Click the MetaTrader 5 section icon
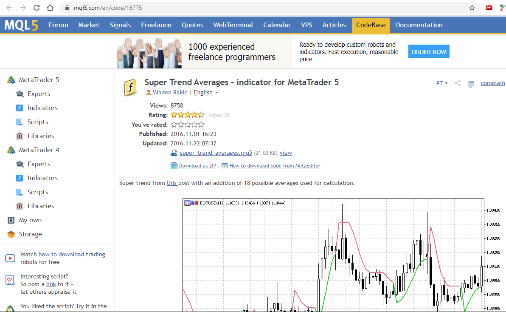This screenshot has width=506, height=312. point(11,80)
